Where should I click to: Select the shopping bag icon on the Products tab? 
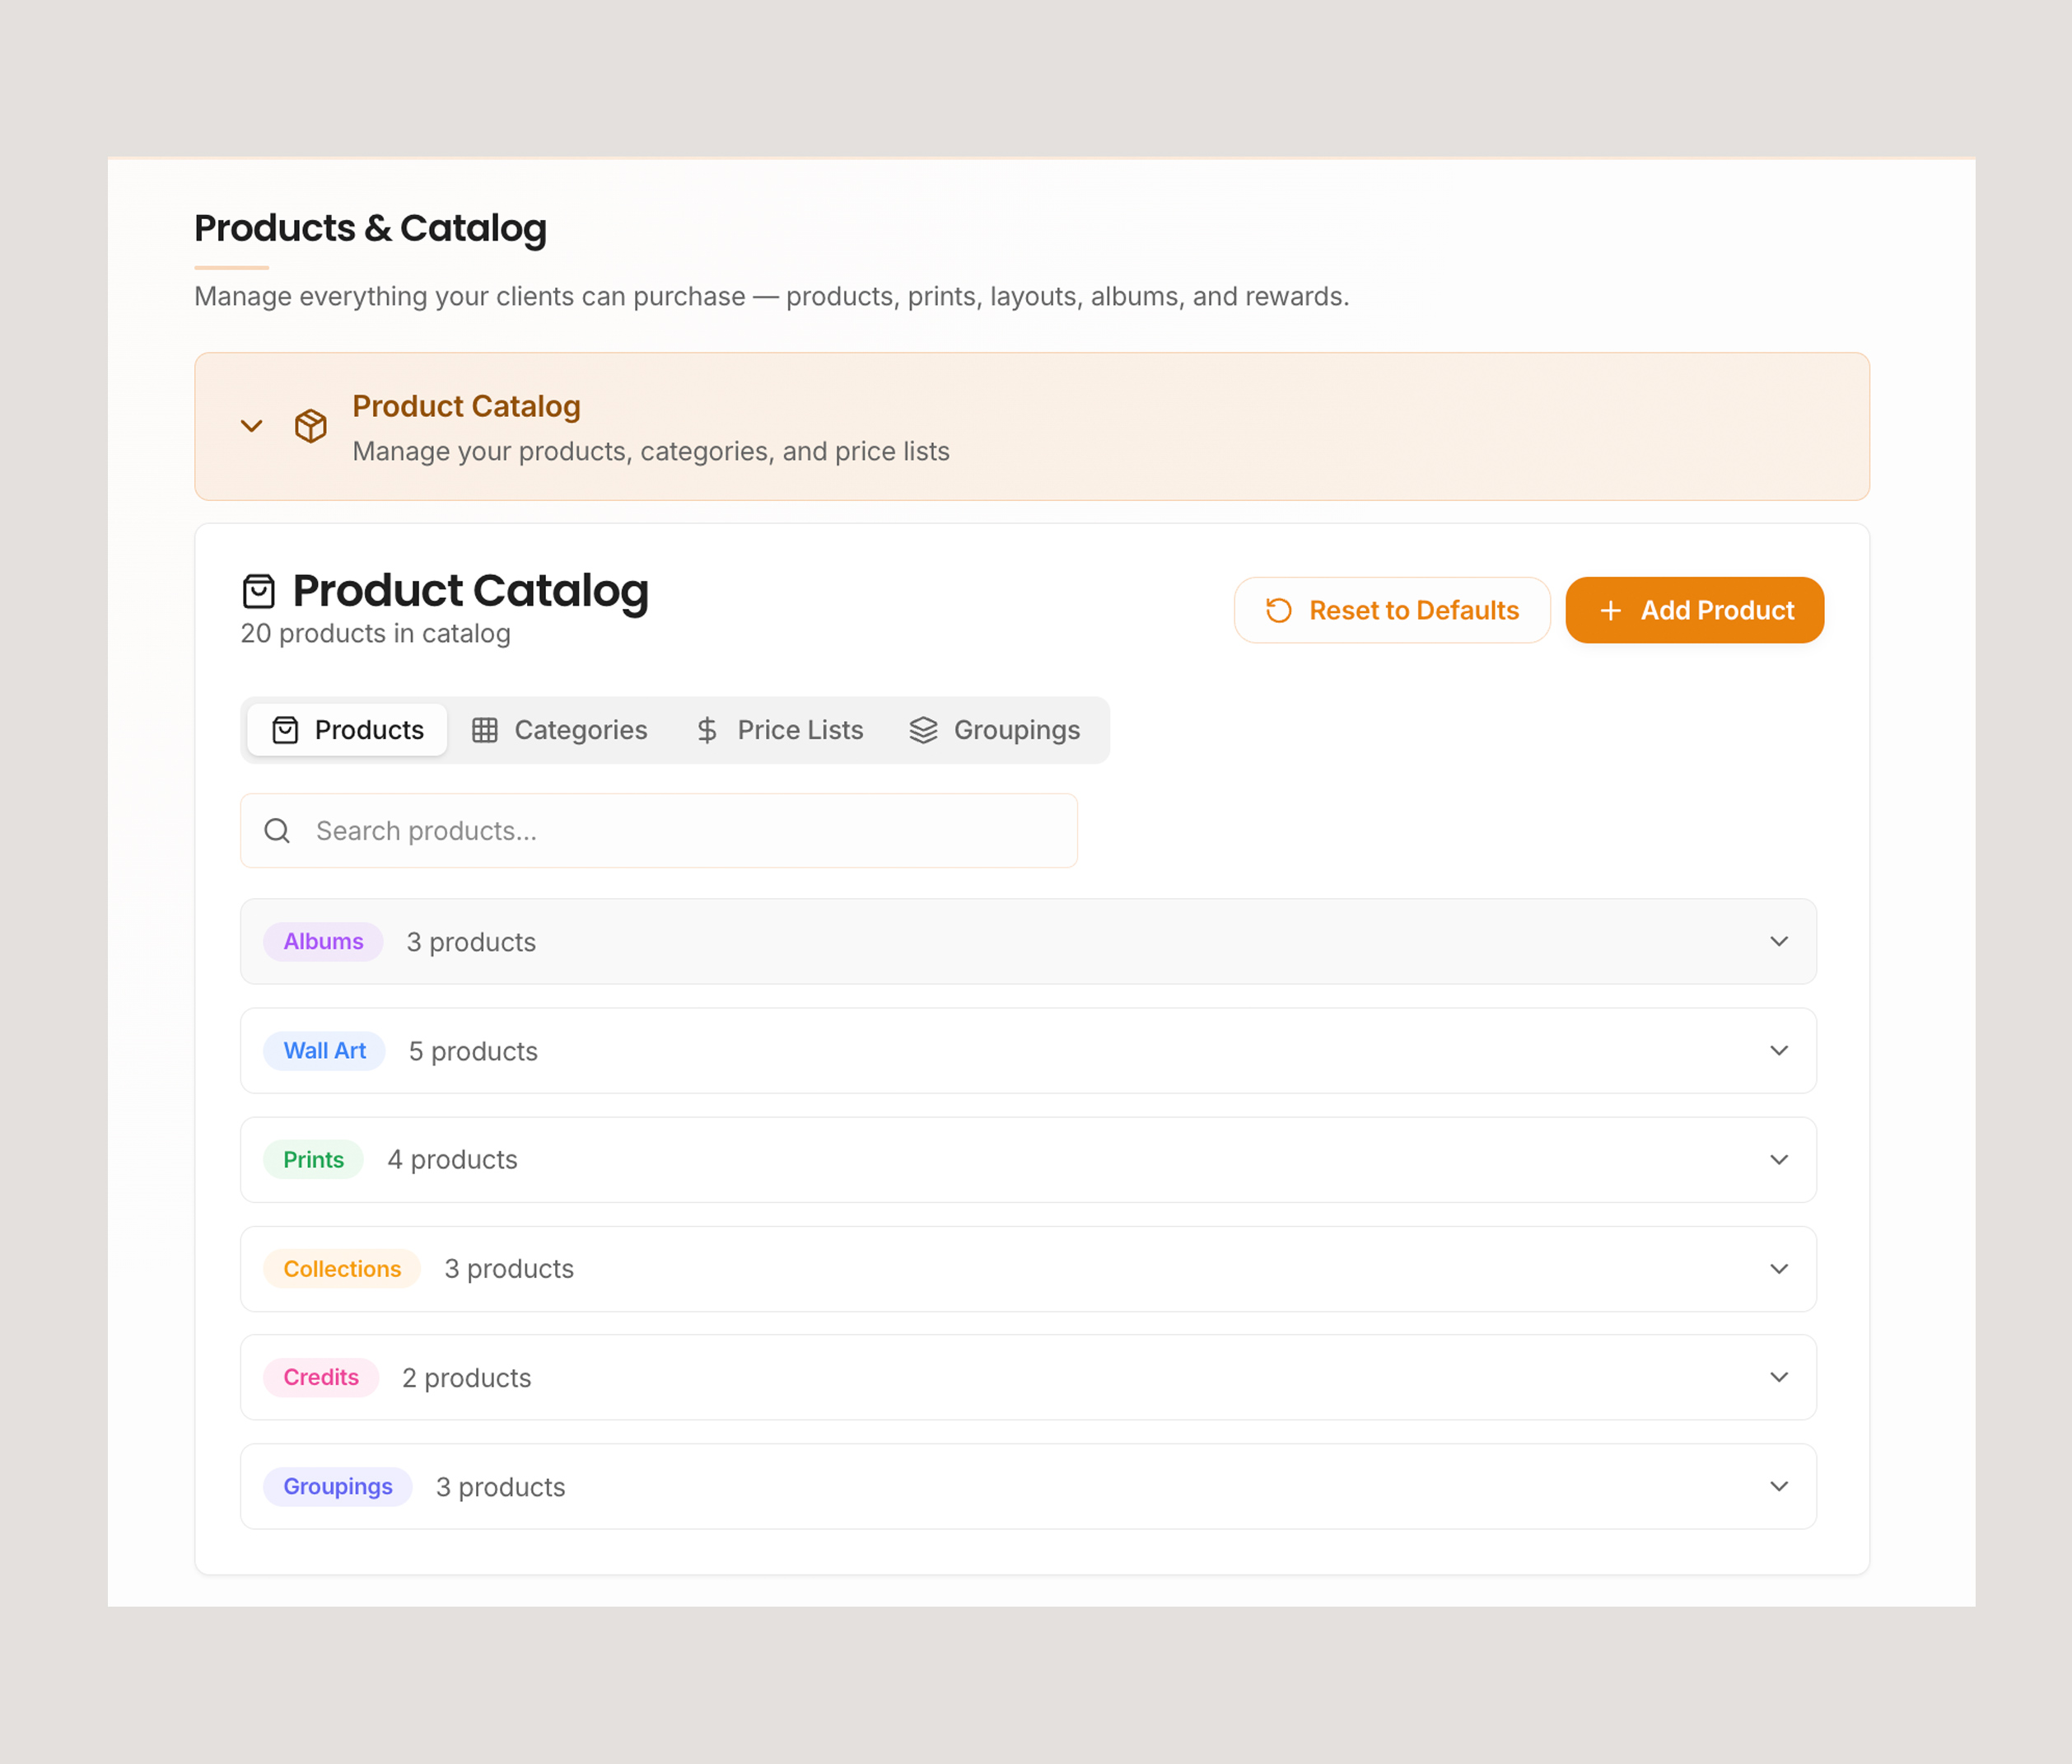coord(287,730)
